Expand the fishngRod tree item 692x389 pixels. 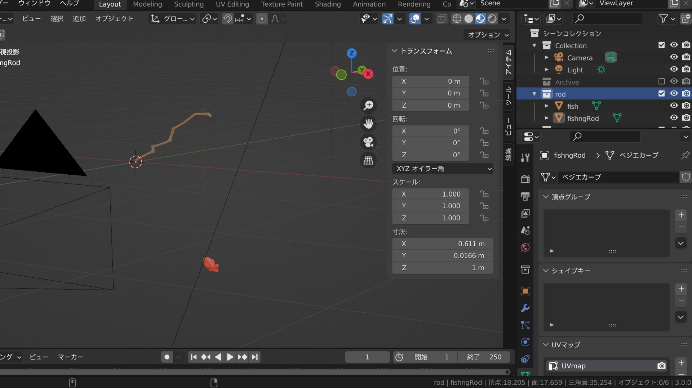[x=546, y=118]
